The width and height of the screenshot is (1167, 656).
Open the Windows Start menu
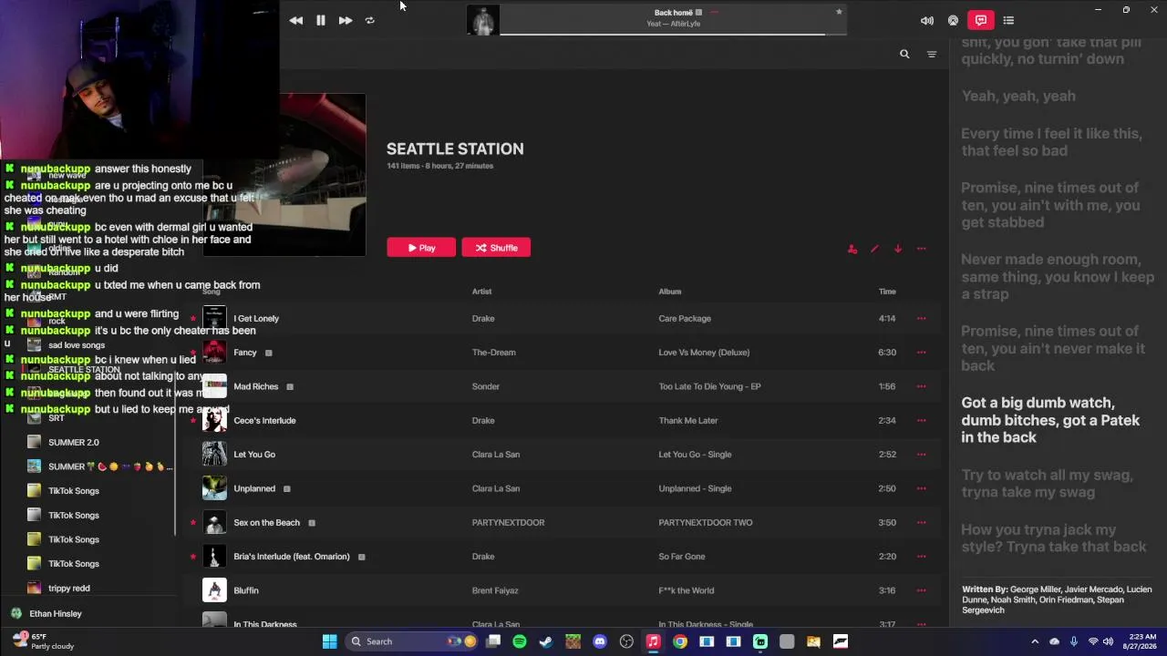(330, 641)
